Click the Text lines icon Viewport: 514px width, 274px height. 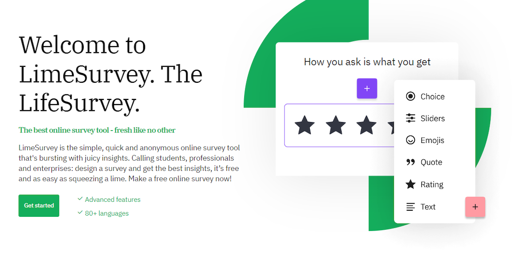pos(410,207)
